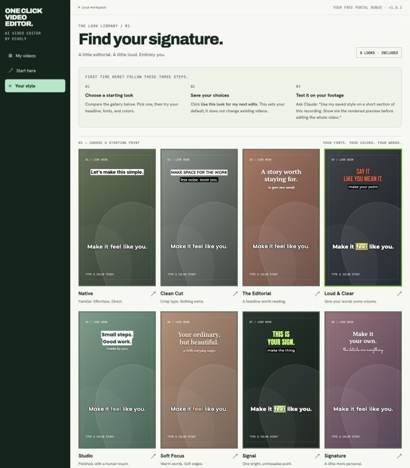Click the One Click Video Editor logo
Screen dimensions: 410x468
point(23,17)
